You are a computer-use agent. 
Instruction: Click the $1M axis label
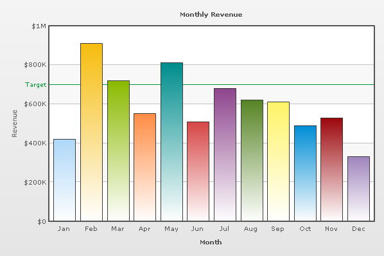[x=39, y=26]
